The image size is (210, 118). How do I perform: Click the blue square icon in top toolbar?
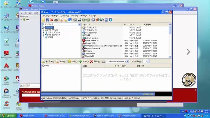[70, 20]
